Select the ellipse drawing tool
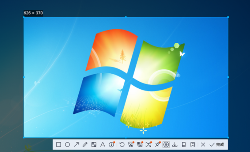 click(67, 144)
